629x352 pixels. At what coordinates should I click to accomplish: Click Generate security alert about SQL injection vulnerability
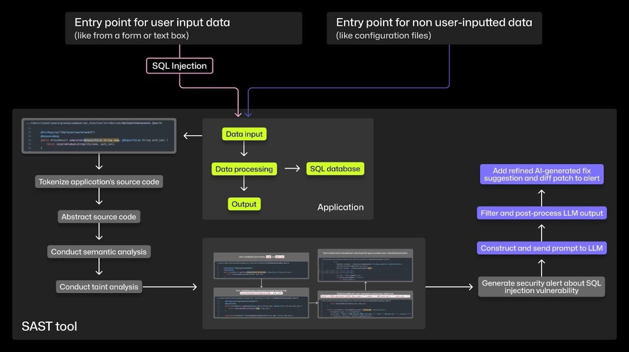[x=541, y=286]
